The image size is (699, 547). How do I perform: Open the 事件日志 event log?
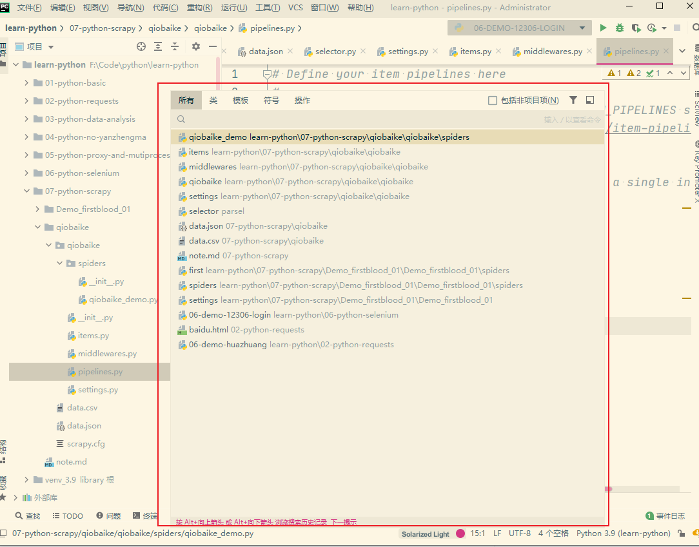click(x=669, y=515)
